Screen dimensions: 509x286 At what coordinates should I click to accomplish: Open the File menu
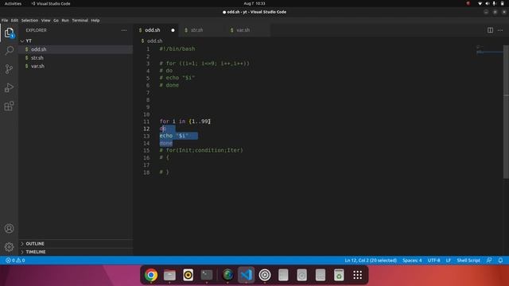(x=5, y=21)
